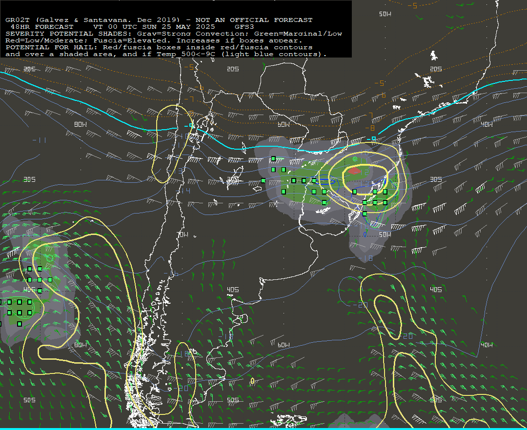Screen dimensions: 527x430
Task: Click the "70W" longitude label on map
Action: (182, 235)
